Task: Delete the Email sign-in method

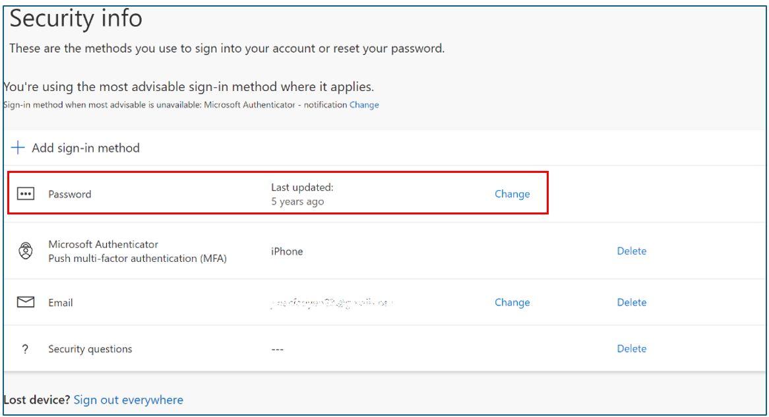Action: (x=631, y=302)
